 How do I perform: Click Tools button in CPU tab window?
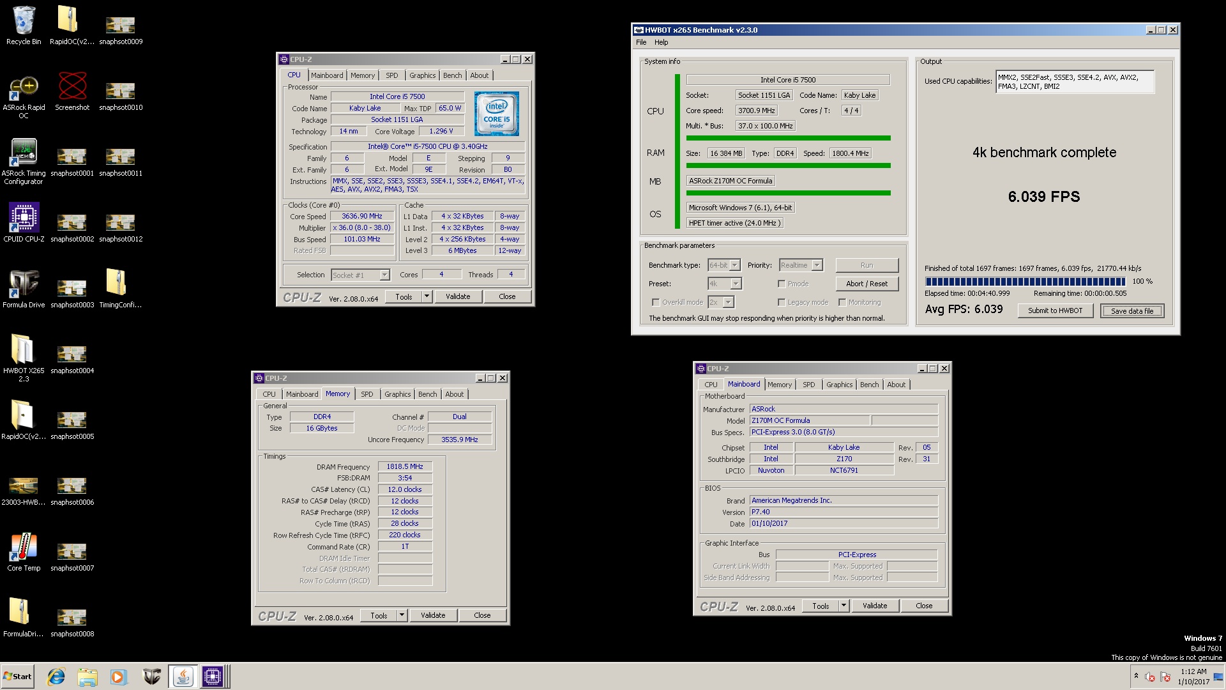tap(404, 296)
